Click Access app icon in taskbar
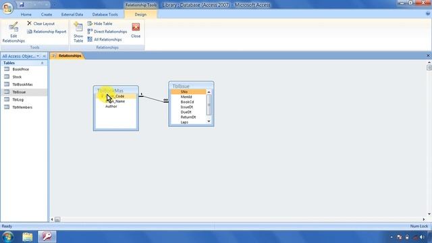This screenshot has width=432, height=243. point(47,237)
